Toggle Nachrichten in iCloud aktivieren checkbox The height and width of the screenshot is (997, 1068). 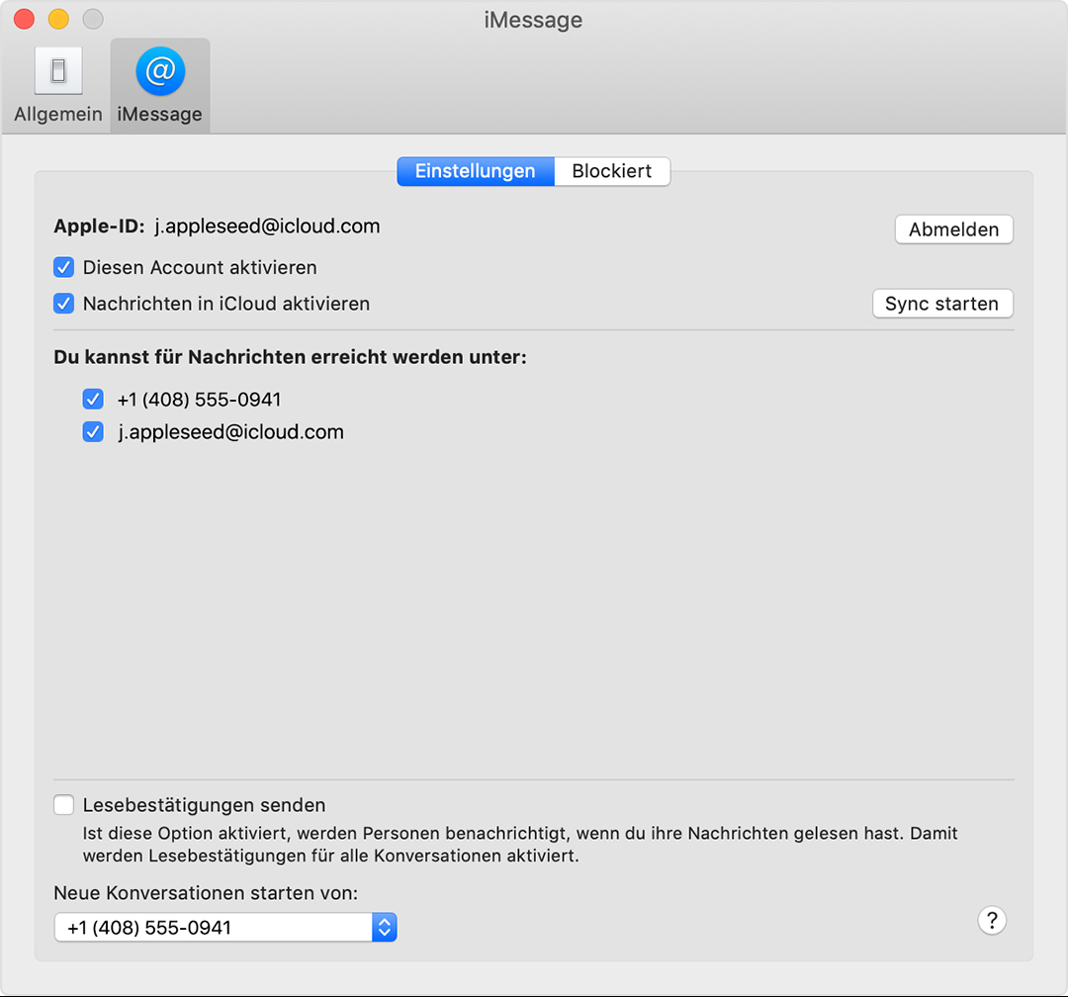[64, 304]
